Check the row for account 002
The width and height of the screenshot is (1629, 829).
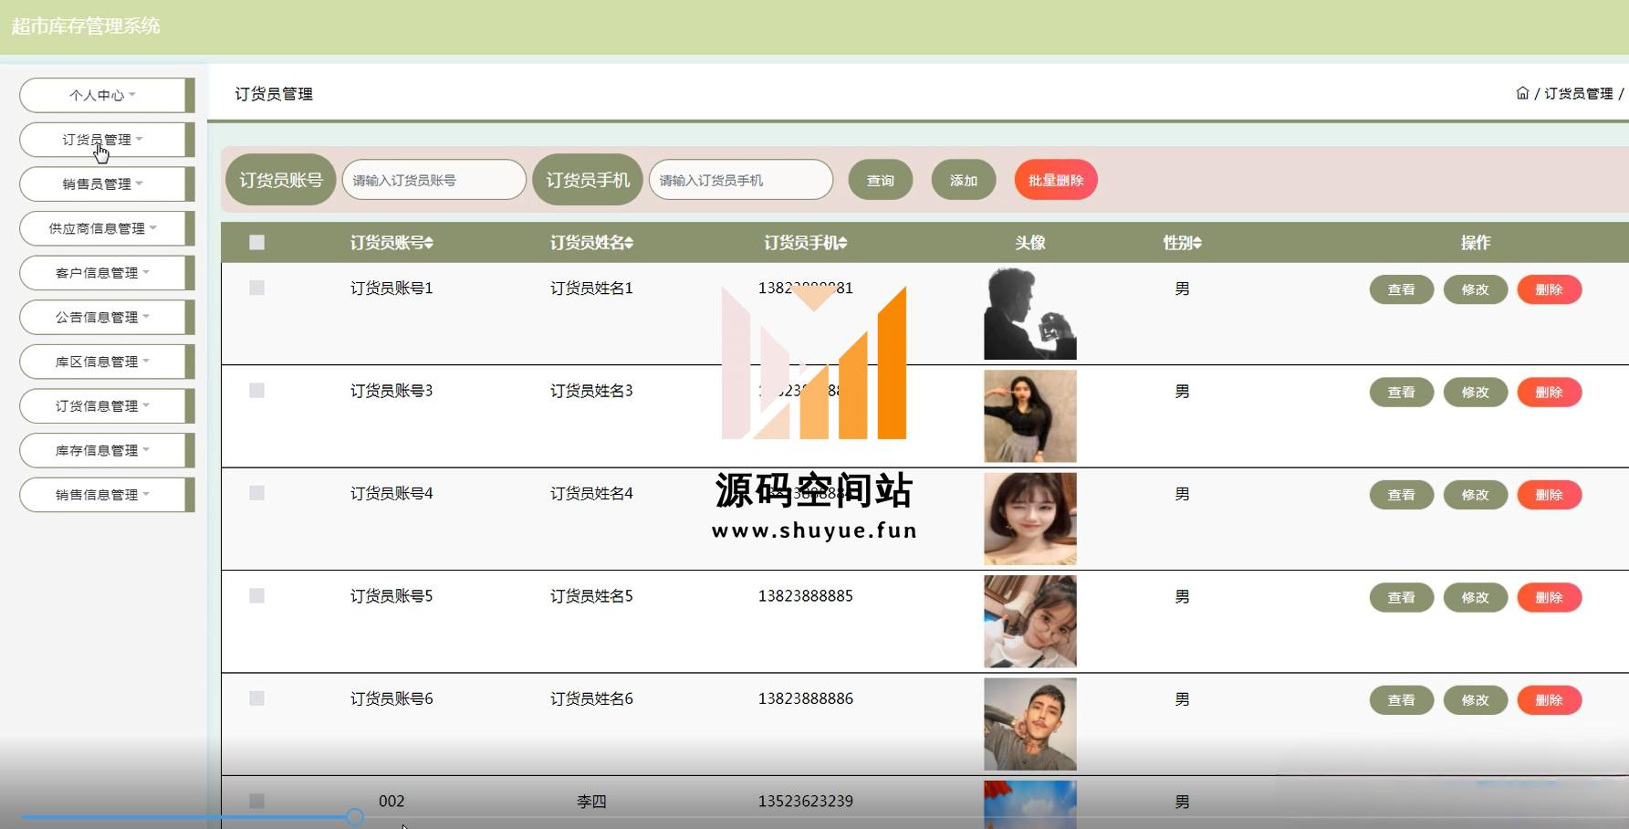[256, 801]
